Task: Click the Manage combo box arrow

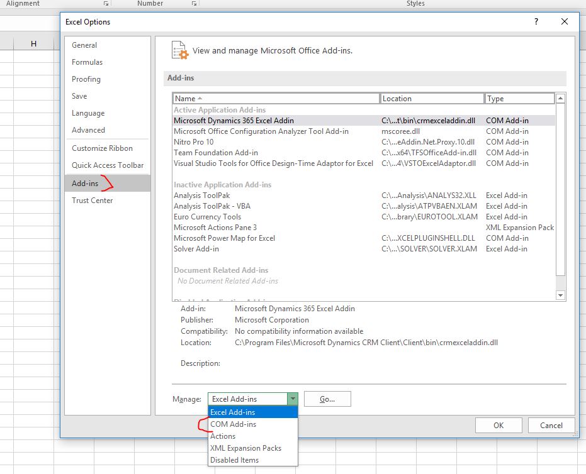Action: pos(292,399)
